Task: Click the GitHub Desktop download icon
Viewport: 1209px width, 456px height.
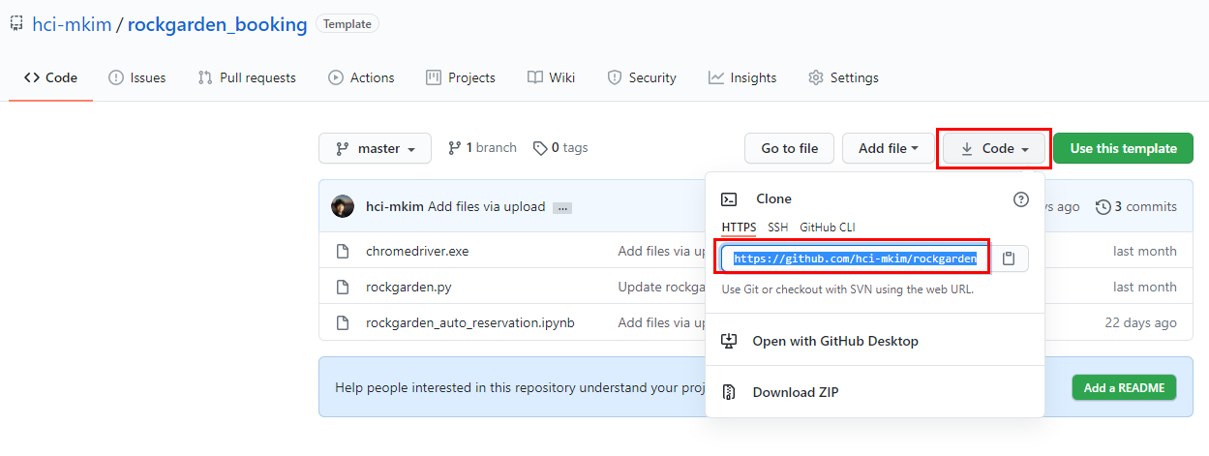Action: [x=730, y=341]
